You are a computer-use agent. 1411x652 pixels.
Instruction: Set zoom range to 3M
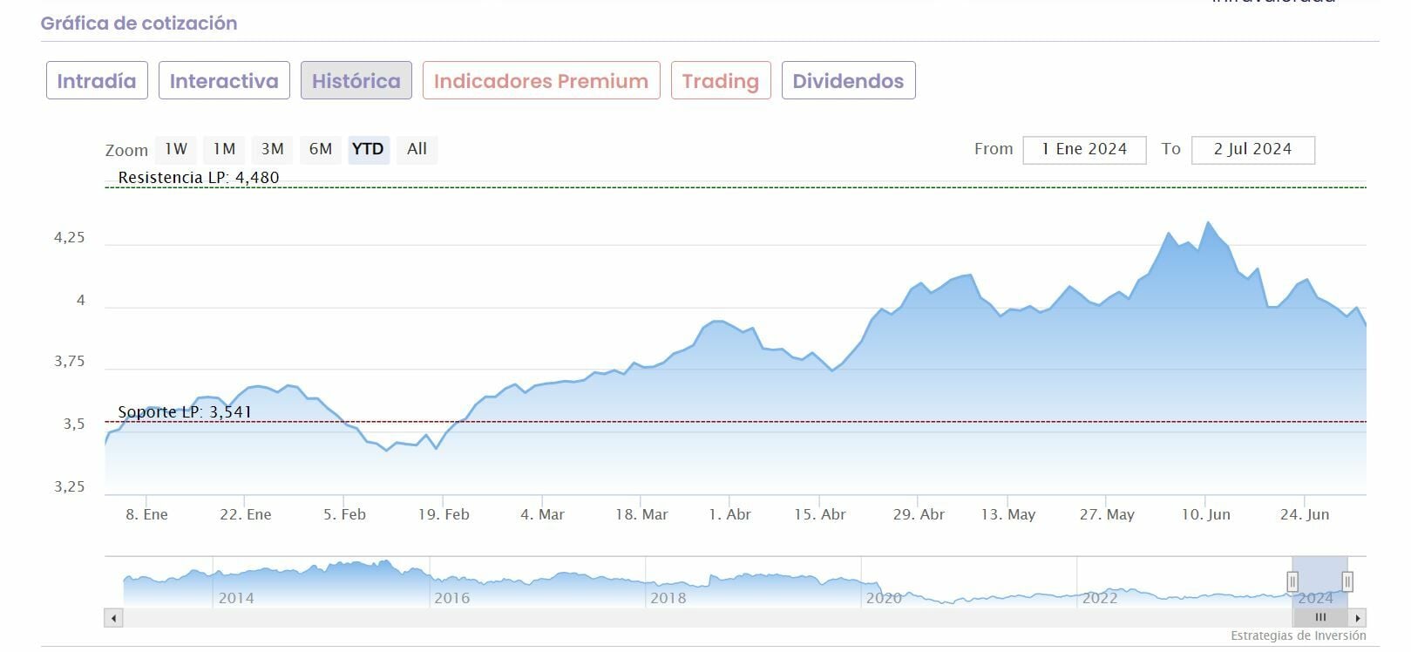click(273, 149)
